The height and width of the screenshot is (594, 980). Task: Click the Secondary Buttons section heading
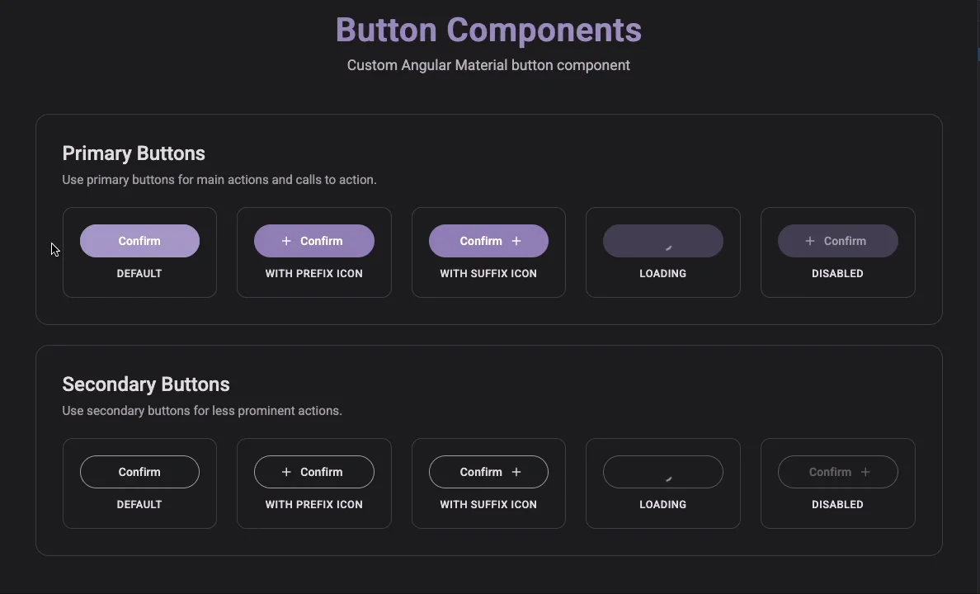pyautogui.click(x=146, y=384)
